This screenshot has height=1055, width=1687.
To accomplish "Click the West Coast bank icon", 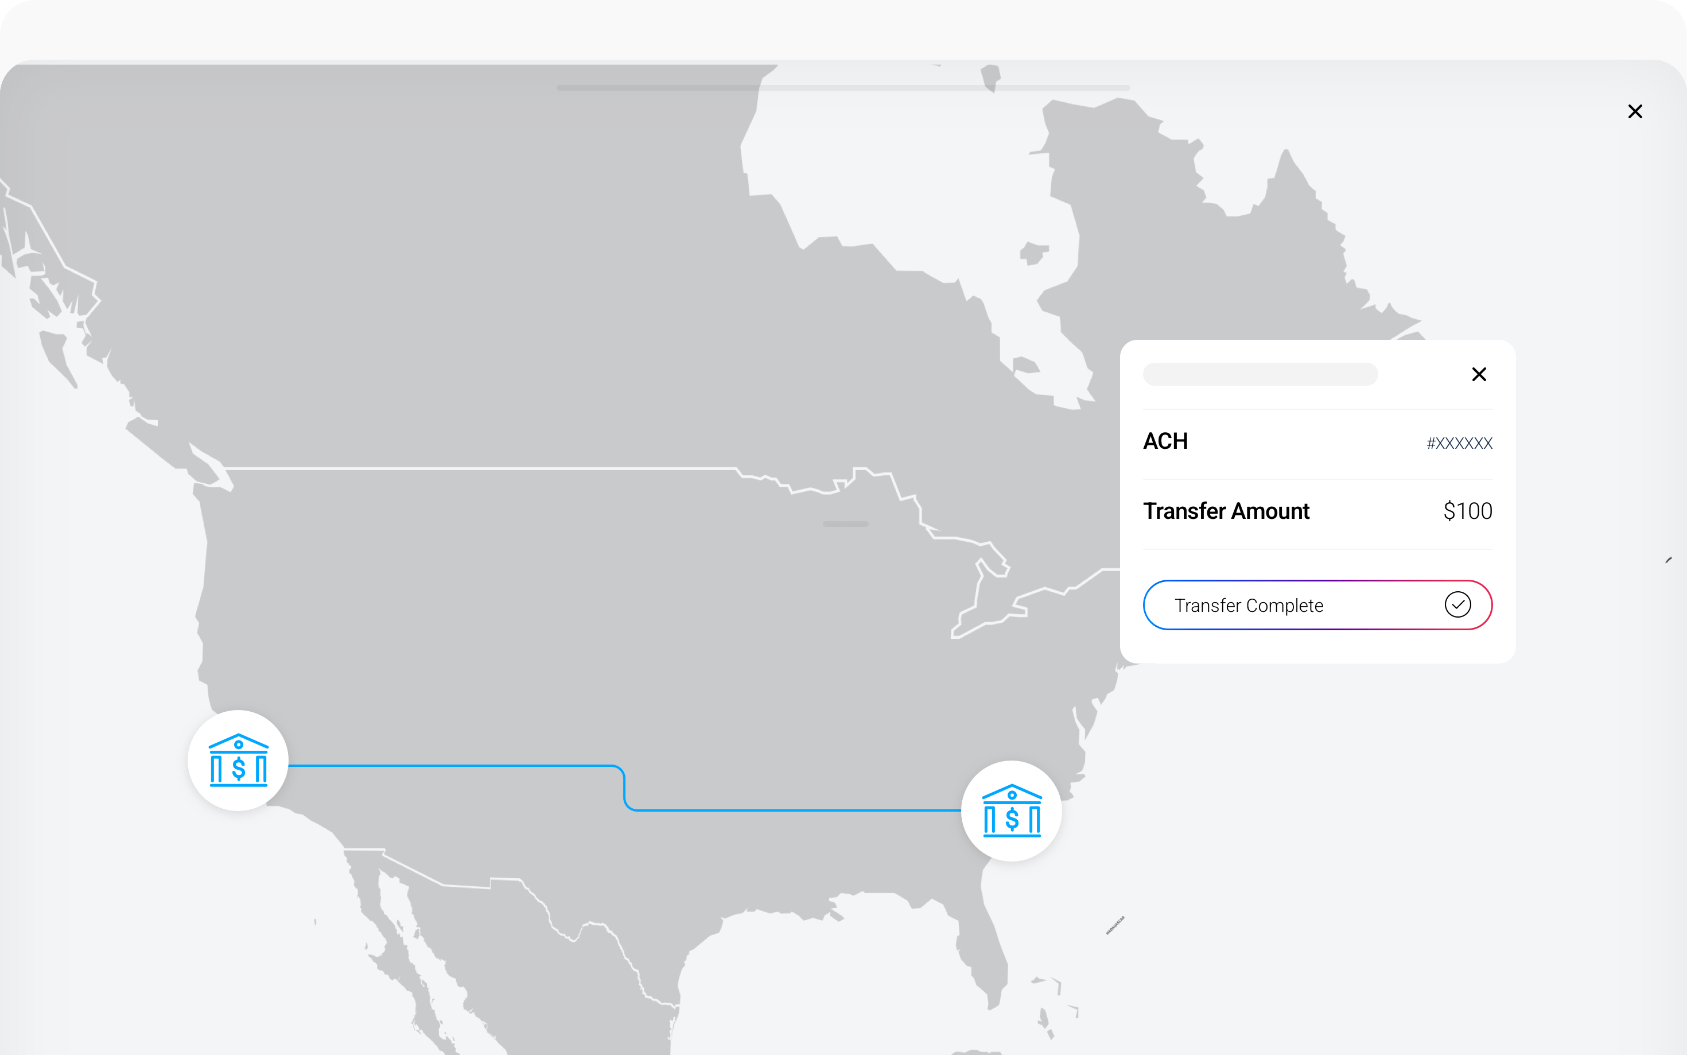I will [x=239, y=761].
